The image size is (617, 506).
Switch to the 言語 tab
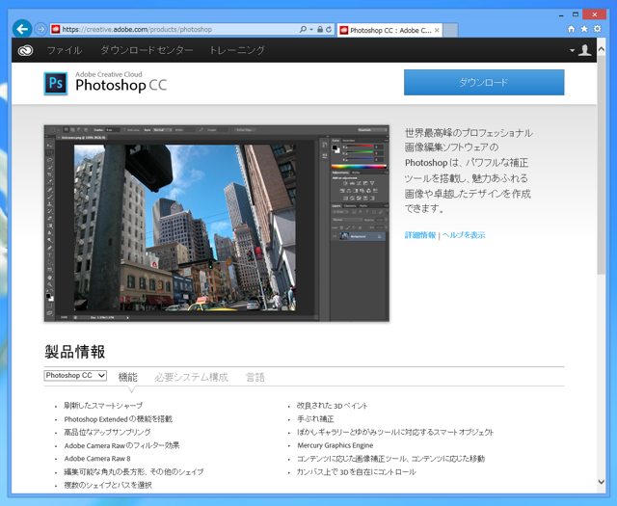pyautogui.click(x=255, y=378)
